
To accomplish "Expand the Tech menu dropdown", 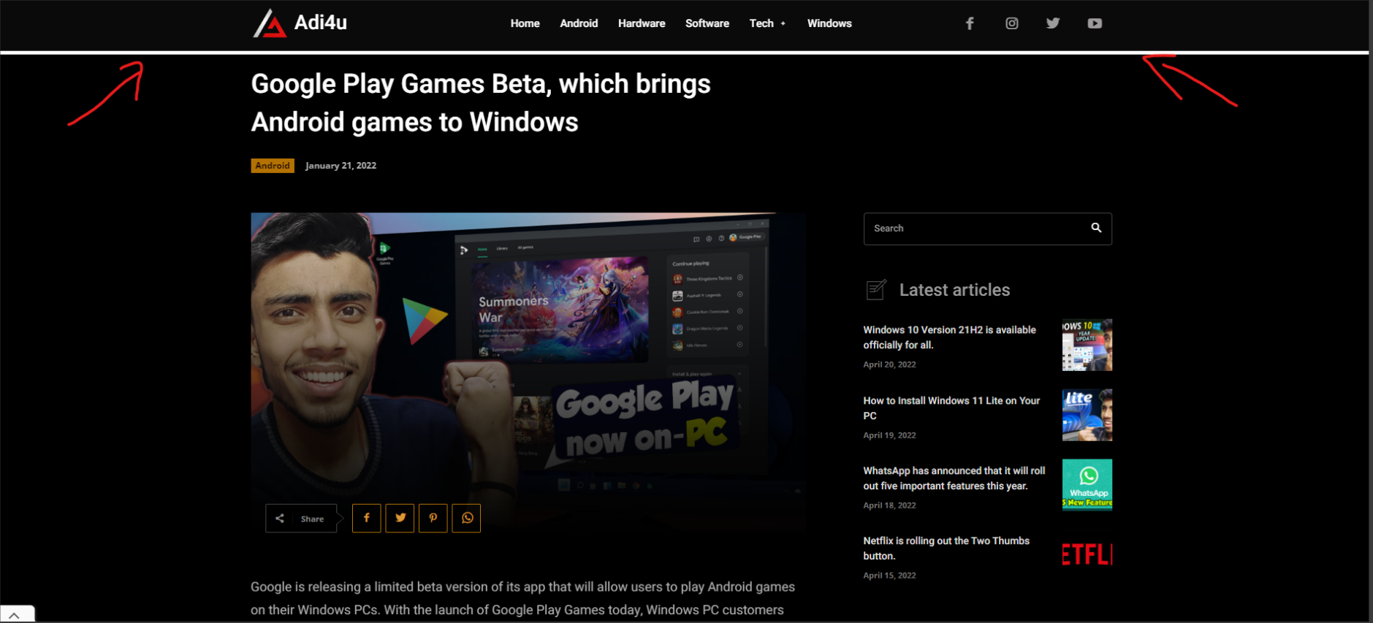I will click(x=767, y=23).
